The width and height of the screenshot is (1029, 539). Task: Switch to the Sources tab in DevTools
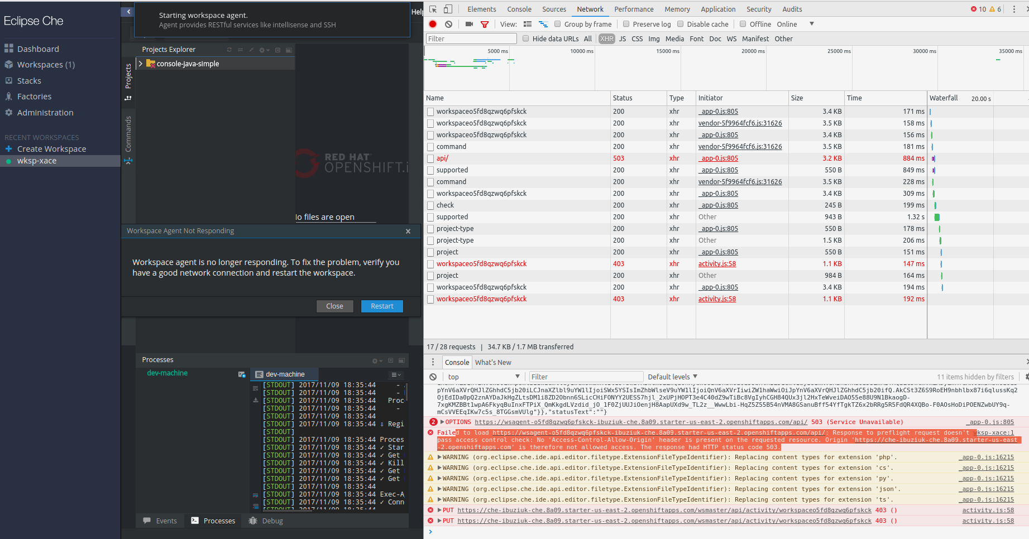(x=554, y=9)
